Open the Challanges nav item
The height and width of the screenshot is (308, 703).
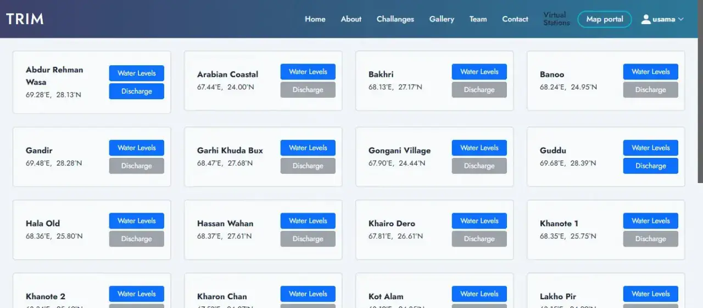(x=395, y=19)
